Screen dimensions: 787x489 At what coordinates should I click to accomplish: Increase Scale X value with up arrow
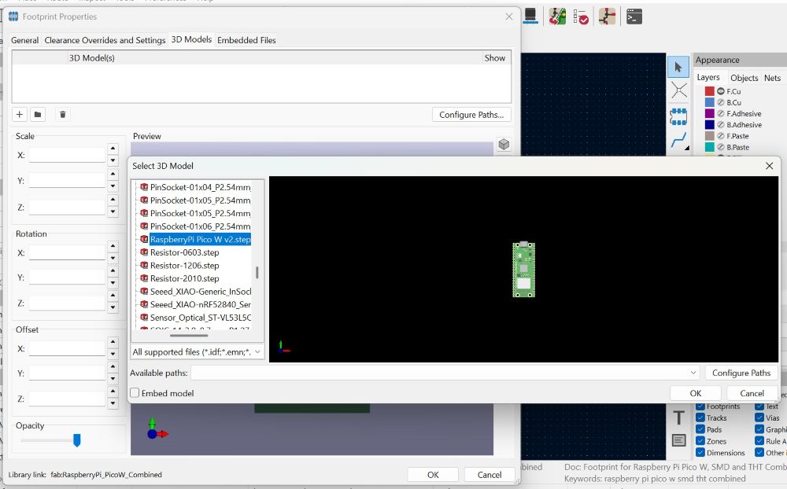[113, 148]
